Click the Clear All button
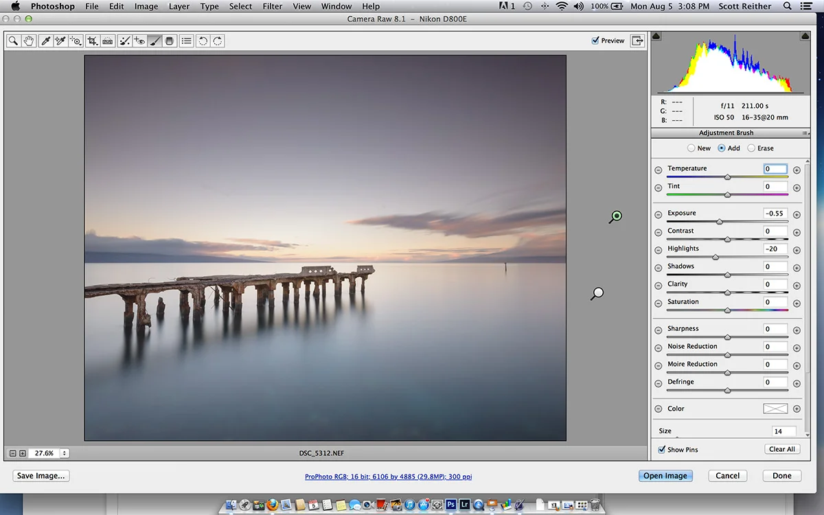 782,449
